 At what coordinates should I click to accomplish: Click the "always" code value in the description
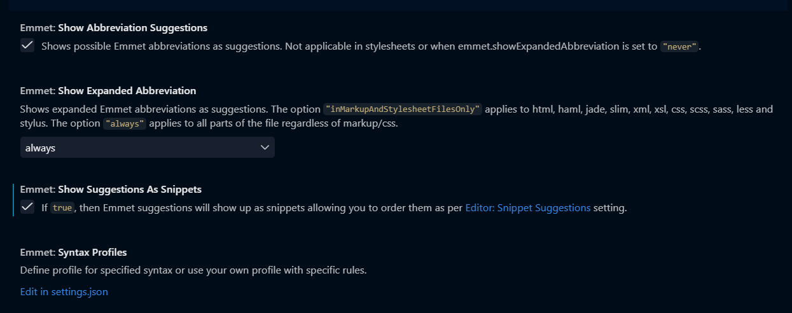(x=125, y=124)
